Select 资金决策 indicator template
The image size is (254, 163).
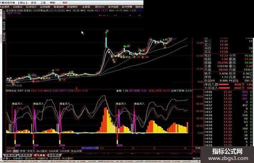click(x=76, y=151)
